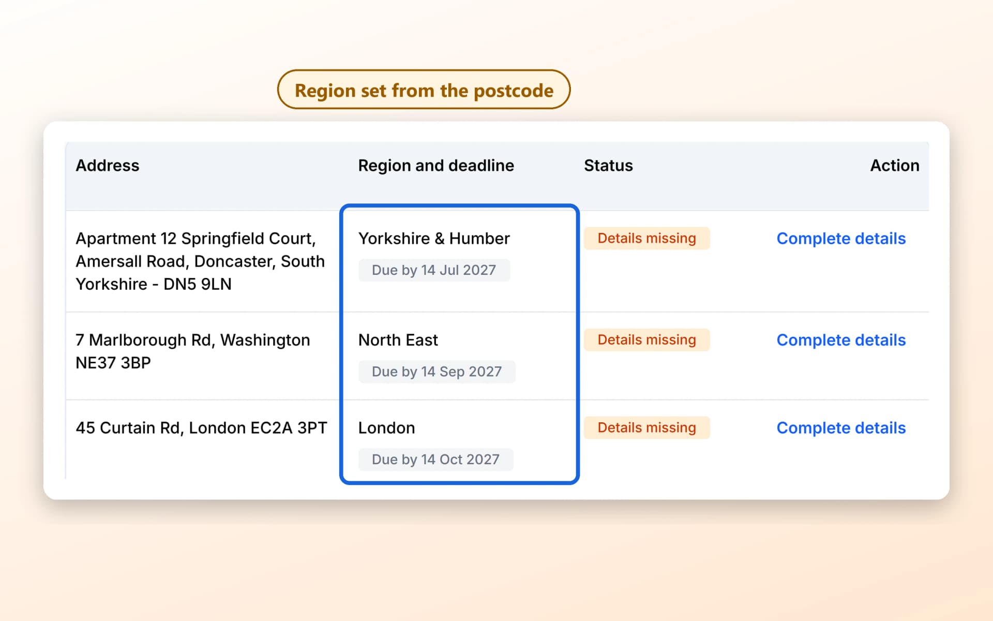
Task: Select the Region and deadline column header
Action: pyautogui.click(x=436, y=166)
